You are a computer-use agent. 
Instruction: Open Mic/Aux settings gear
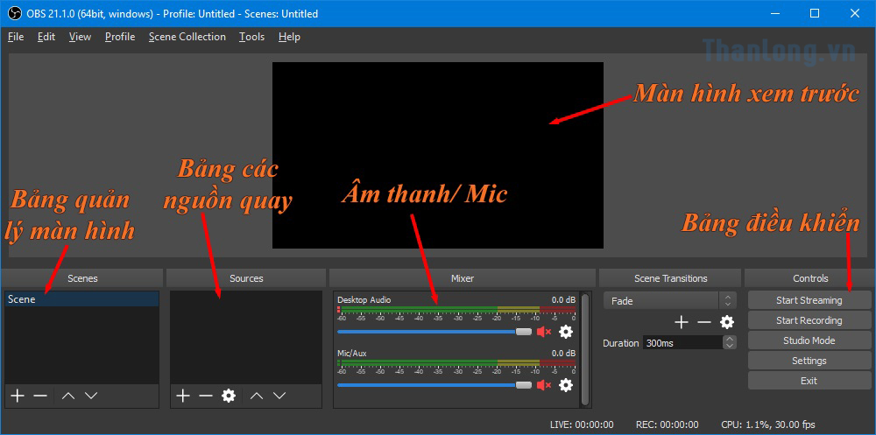click(566, 385)
